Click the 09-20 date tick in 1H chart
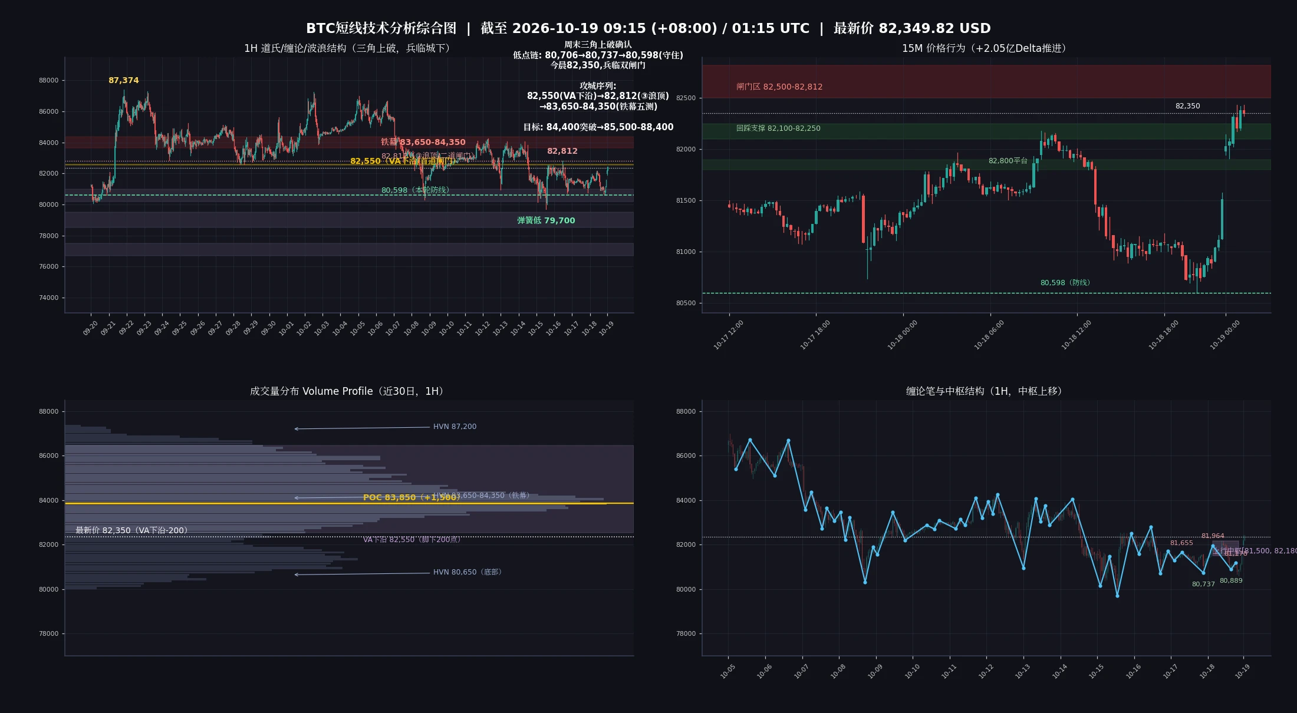 (x=90, y=328)
